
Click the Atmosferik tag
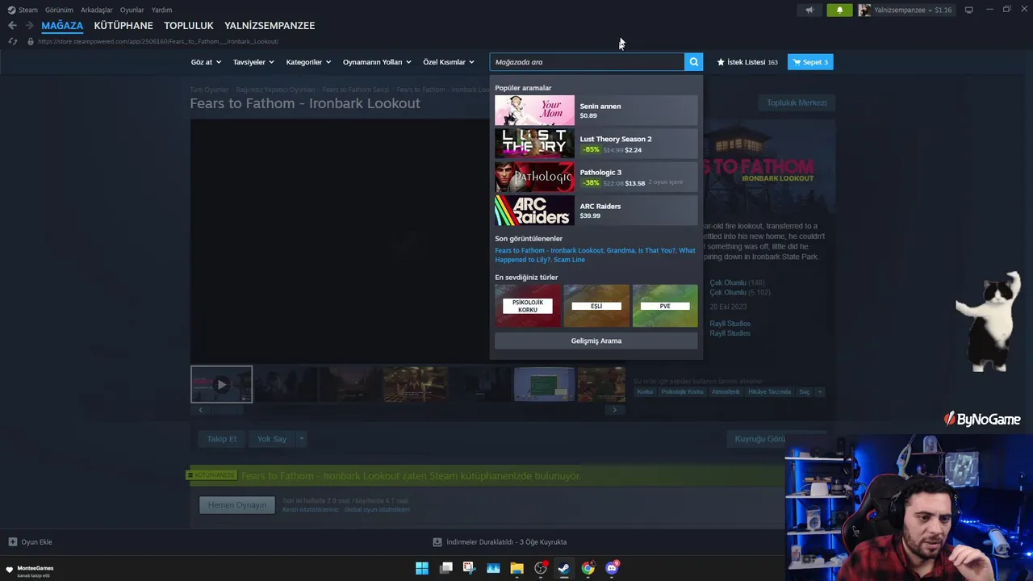726,392
